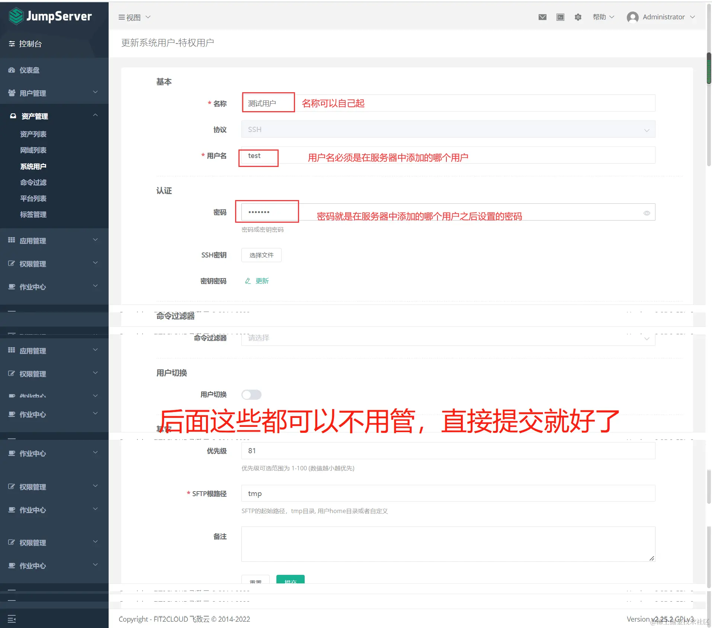712x628 pixels.
Task: Click the 资产管理 inbox icon
Action: pyautogui.click(x=13, y=116)
